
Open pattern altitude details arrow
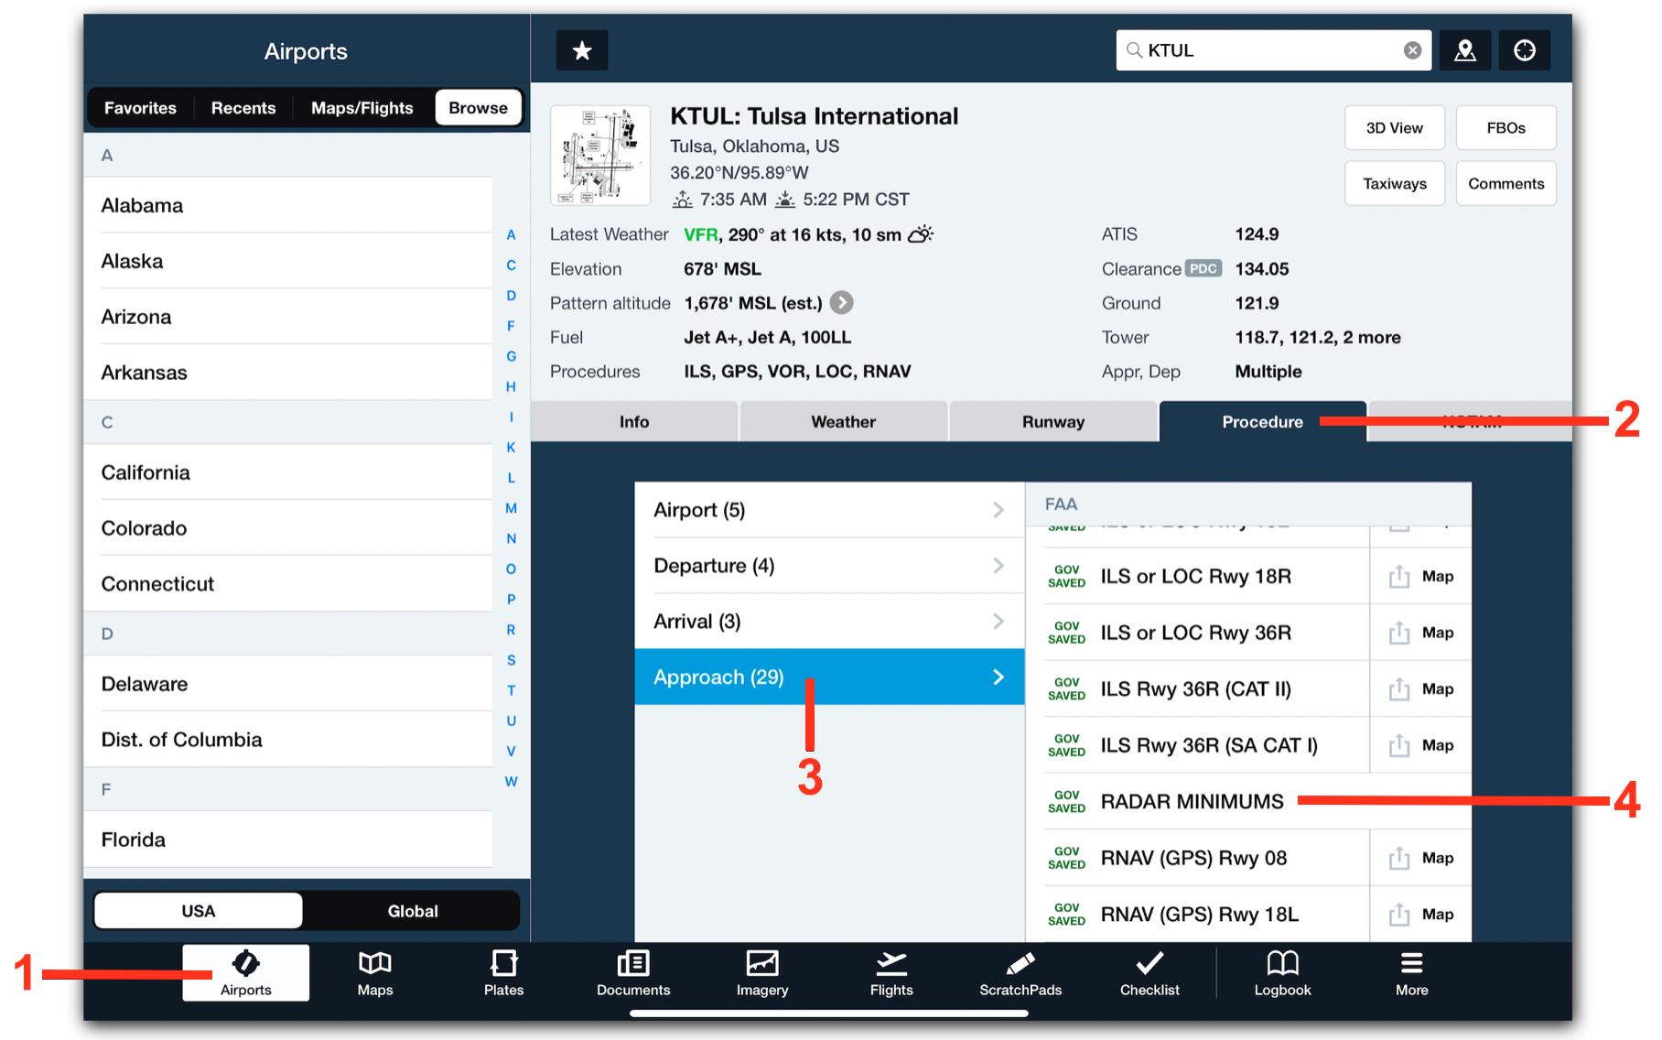842,303
